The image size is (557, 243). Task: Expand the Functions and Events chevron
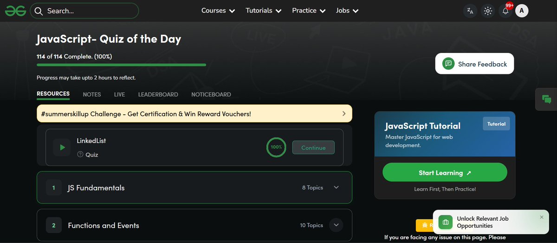(x=337, y=225)
